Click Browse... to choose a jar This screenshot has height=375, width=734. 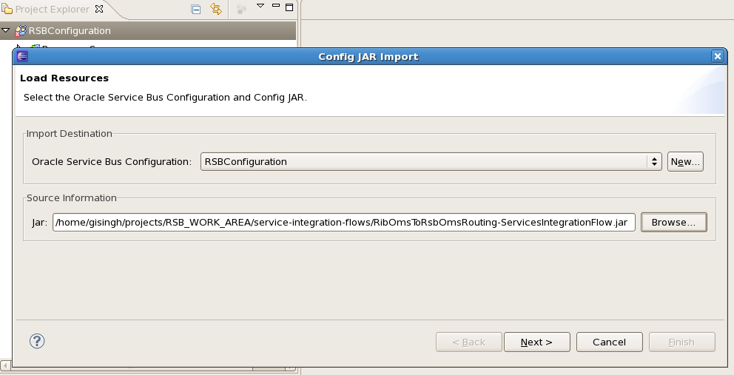click(673, 223)
